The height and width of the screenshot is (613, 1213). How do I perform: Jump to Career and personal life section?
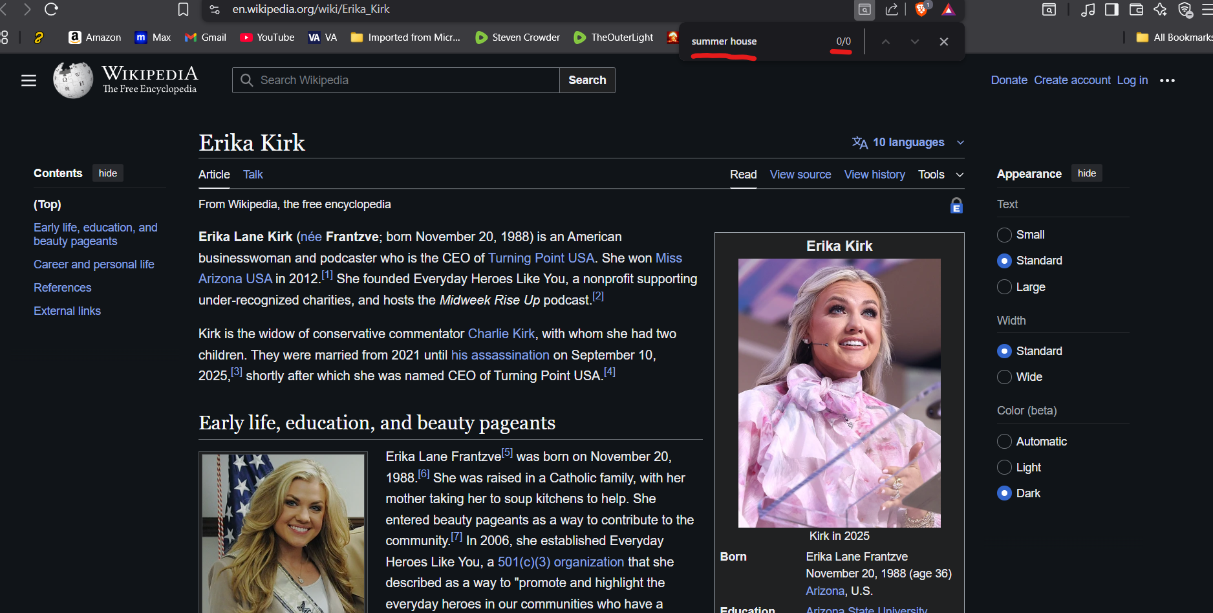94,264
